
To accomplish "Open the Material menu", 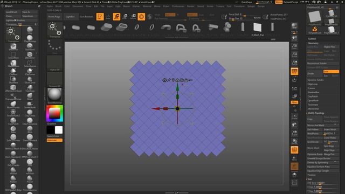I will pos(147,6).
